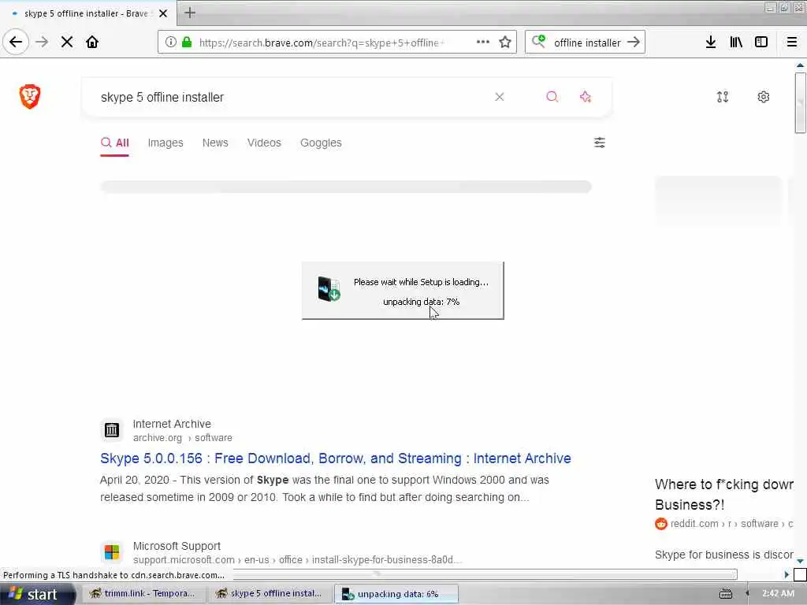807x605 pixels.
Task: Switch to trimm.link taskbar window
Action: [x=143, y=594]
